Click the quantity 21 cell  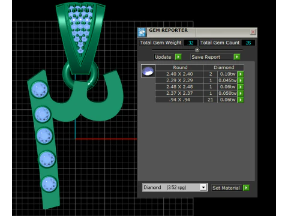coord(211,100)
